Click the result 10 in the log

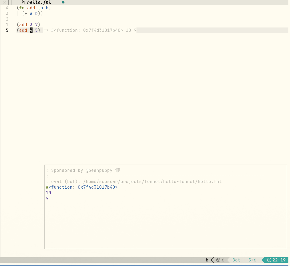(x=49, y=193)
